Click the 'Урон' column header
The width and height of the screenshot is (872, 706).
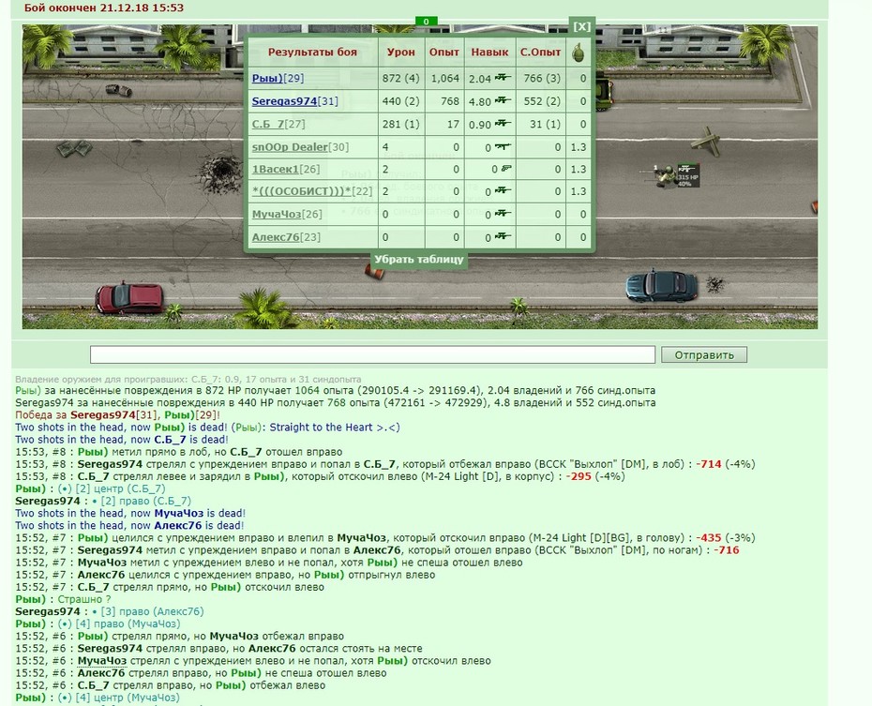click(401, 53)
